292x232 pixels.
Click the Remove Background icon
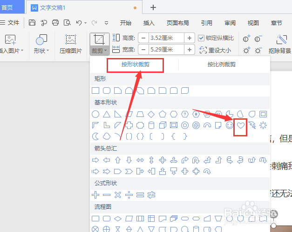click(x=282, y=39)
